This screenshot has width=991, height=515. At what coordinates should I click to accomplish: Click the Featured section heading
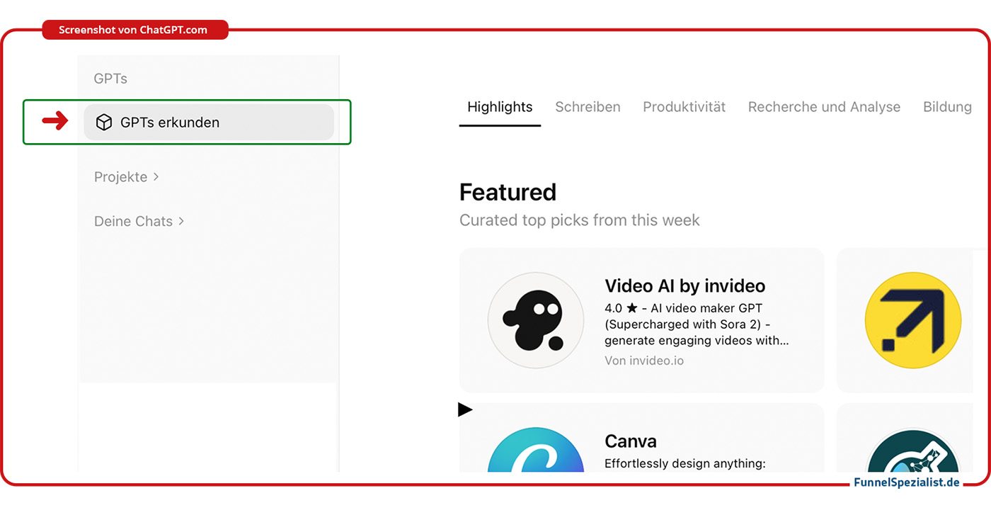(x=508, y=192)
